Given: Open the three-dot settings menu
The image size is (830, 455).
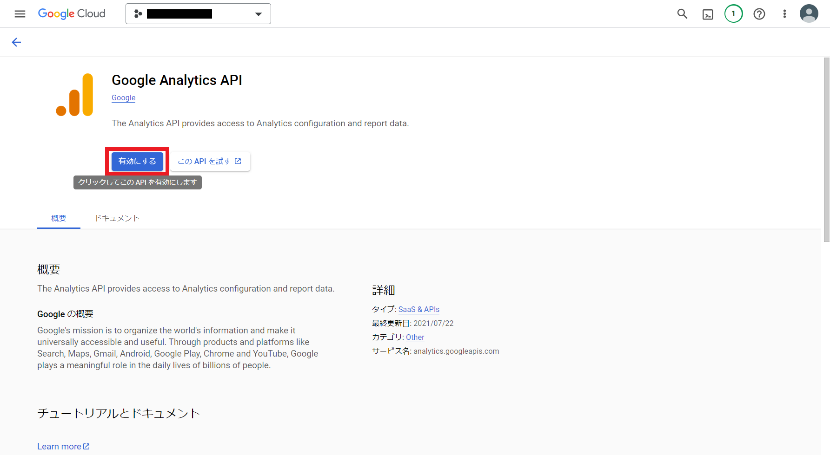Looking at the screenshot, I should (784, 14).
